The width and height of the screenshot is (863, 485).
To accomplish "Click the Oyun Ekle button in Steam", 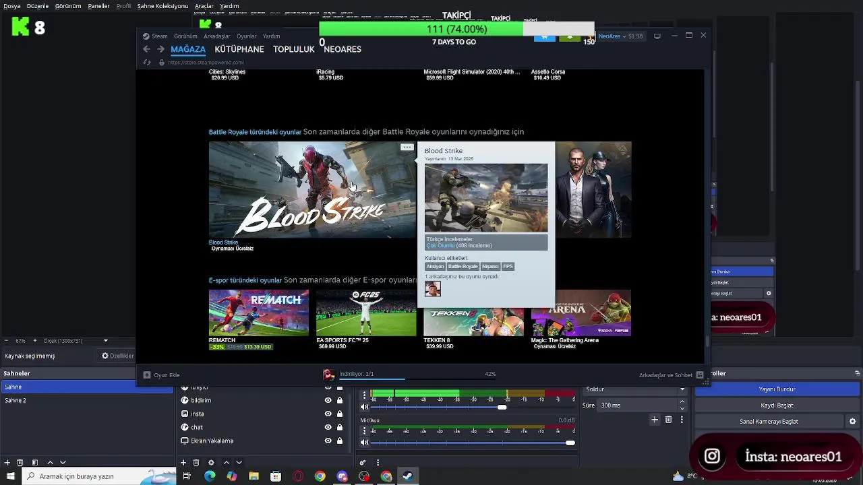I will (161, 375).
